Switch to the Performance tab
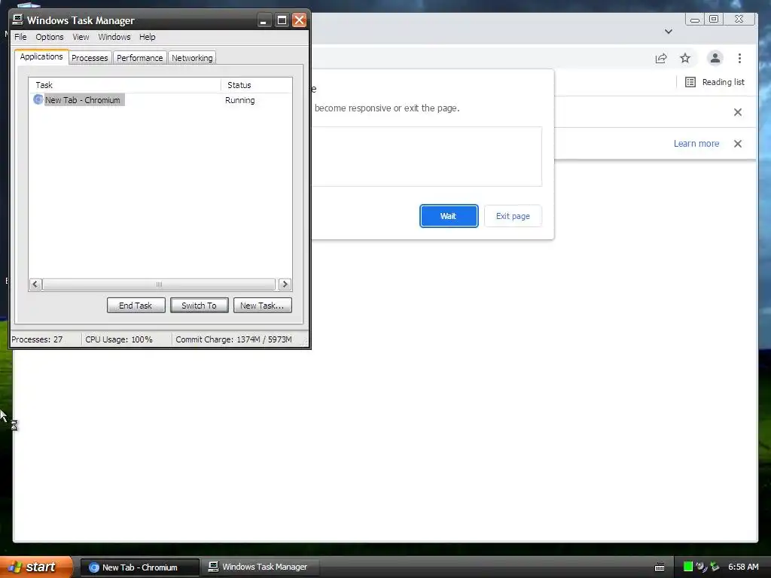 click(x=139, y=57)
